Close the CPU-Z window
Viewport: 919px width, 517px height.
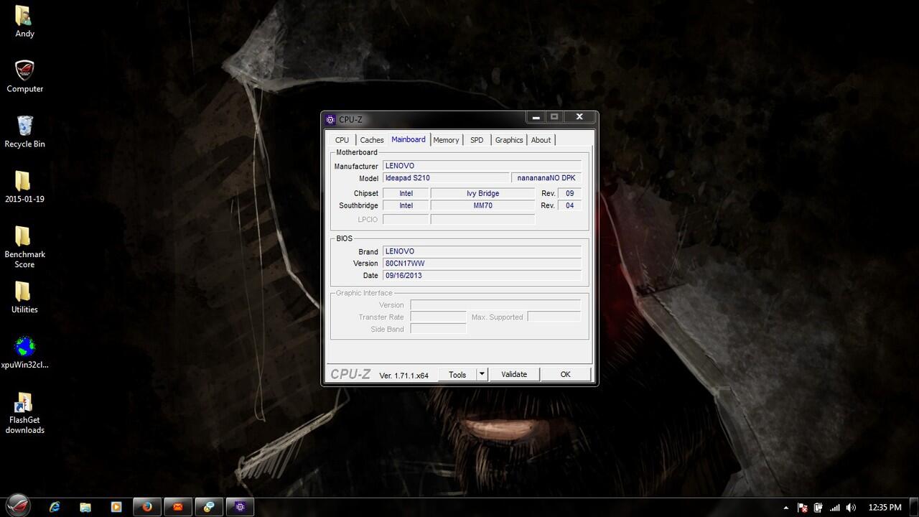click(579, 117)
